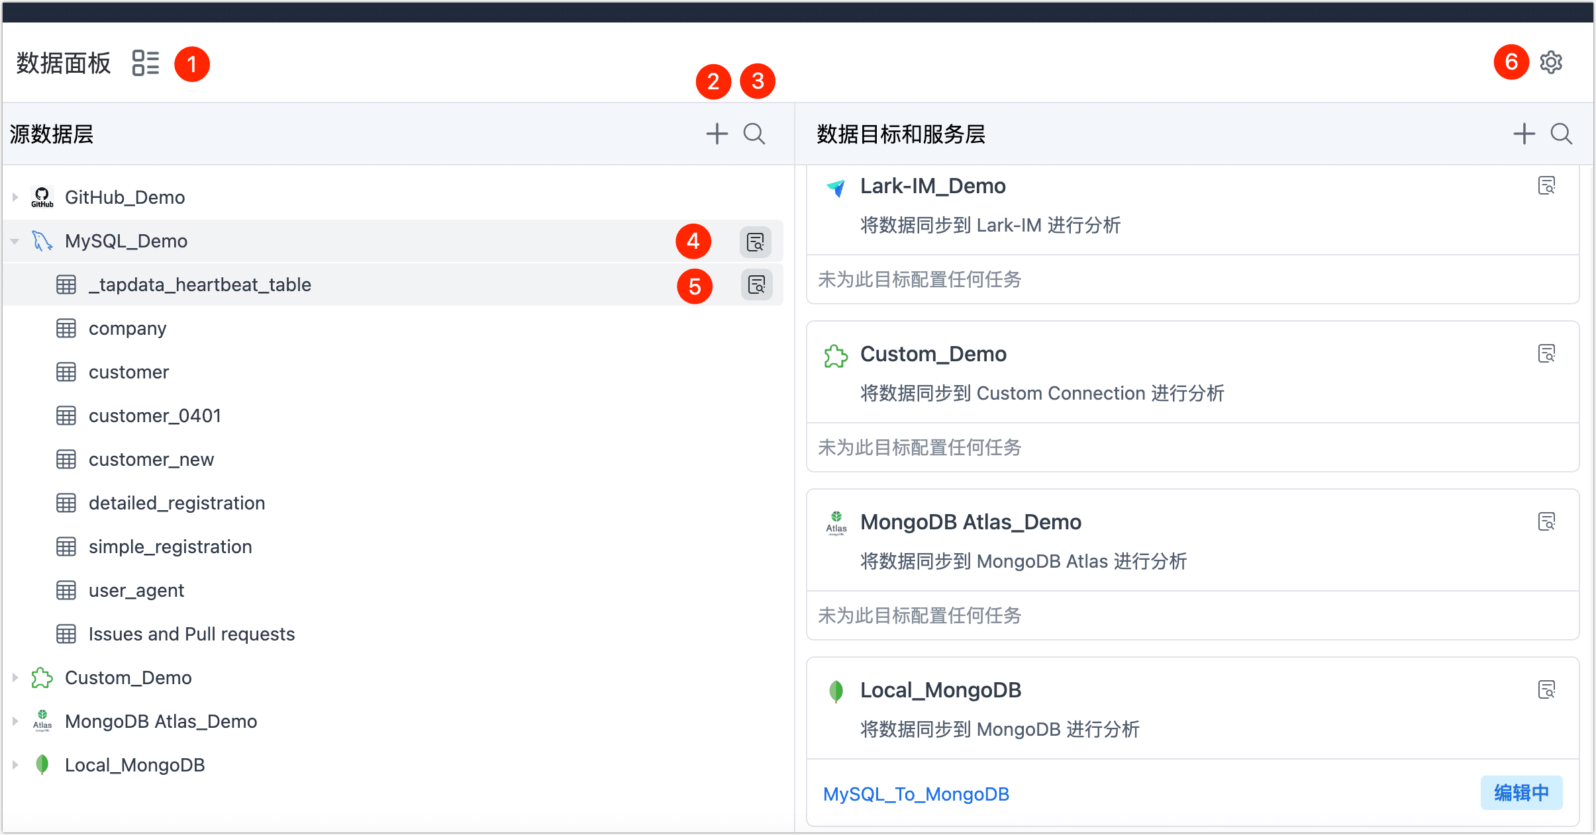The height and width of the screenshot is (835, 1596).
Task: Click the GitHub logo icon in source tree
Action: 42,197
